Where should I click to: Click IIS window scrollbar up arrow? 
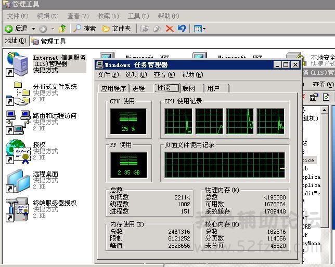(x=324, y=110)
